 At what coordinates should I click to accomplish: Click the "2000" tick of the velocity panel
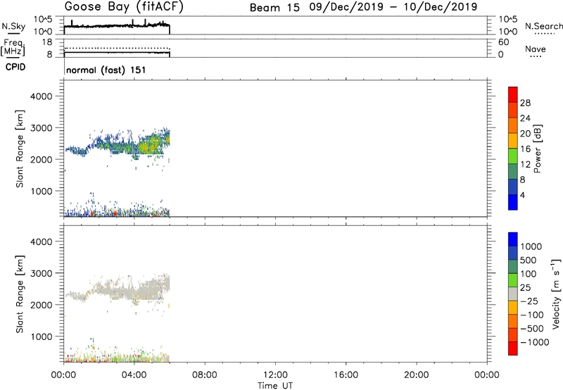(x=42, y=305)
